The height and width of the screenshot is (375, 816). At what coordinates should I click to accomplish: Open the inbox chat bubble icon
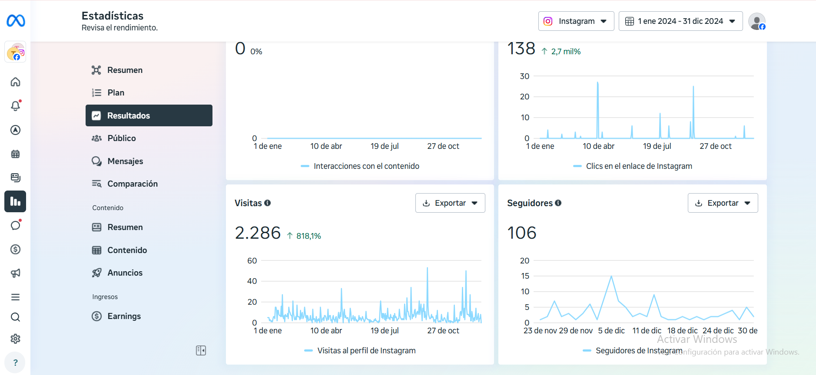[16, 225]
